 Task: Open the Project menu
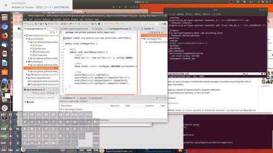(x=74, y=20)
